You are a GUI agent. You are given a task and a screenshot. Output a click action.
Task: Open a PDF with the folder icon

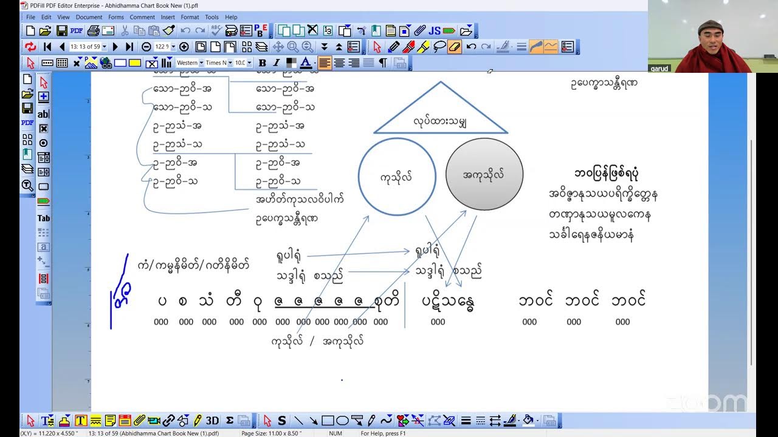tap(45, 30)
